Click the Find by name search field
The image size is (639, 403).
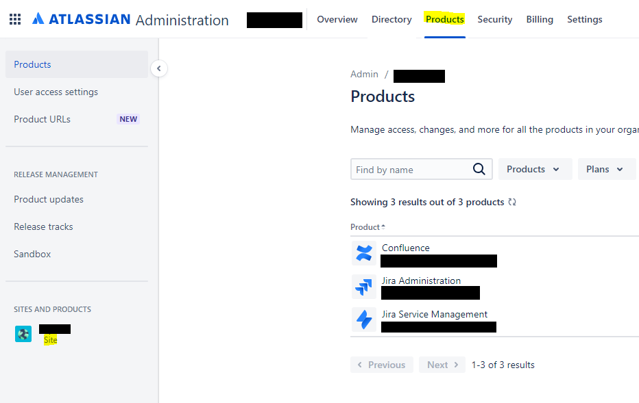tap(411, 169)
